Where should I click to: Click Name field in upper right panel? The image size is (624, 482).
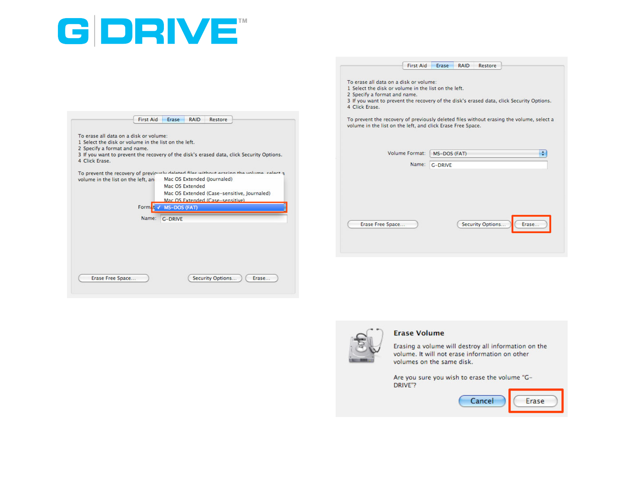pos(488,165)
